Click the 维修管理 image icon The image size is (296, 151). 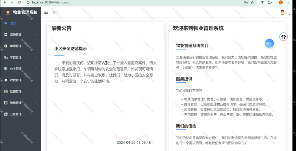pos(6,103)
